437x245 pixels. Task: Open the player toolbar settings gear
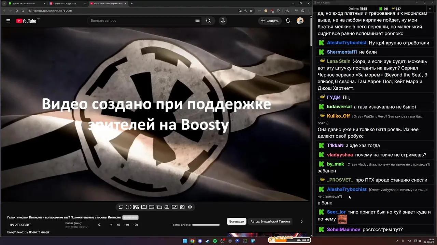(x=190, y=207)
